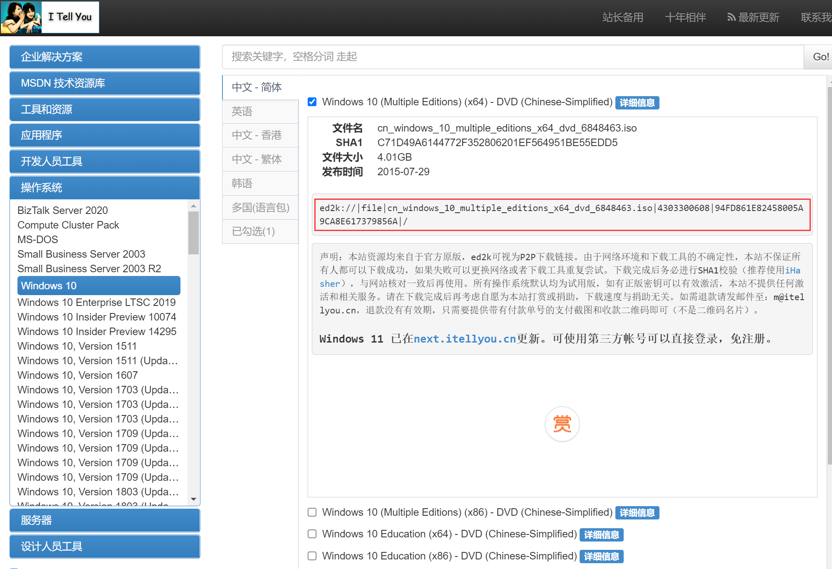Click 详细信息 badge for Education x86

601,557
